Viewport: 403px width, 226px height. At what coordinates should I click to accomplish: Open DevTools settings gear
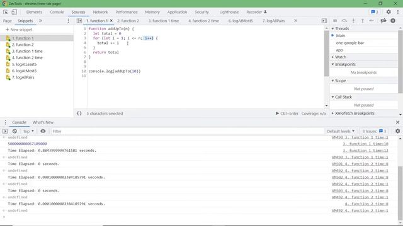click(389, 12)
